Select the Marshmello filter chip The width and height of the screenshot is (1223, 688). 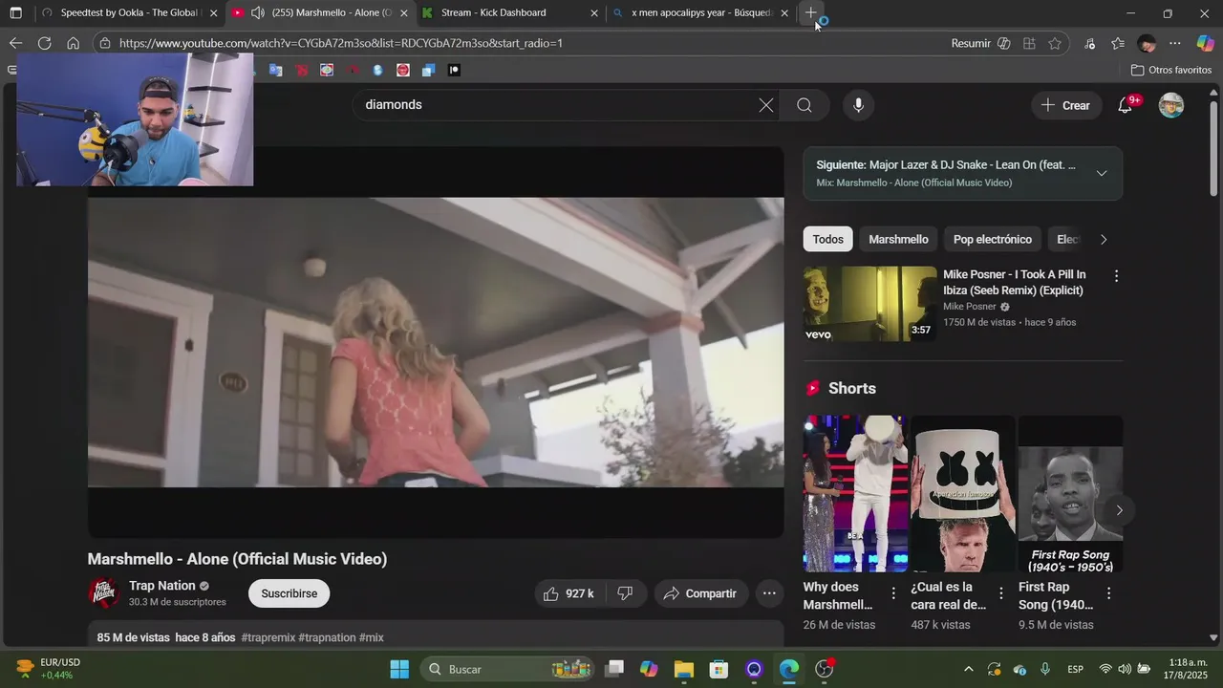(898, 239)
